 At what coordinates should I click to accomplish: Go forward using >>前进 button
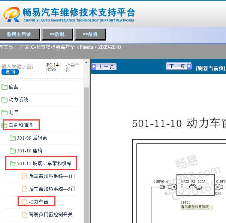(x=90, y=35)
